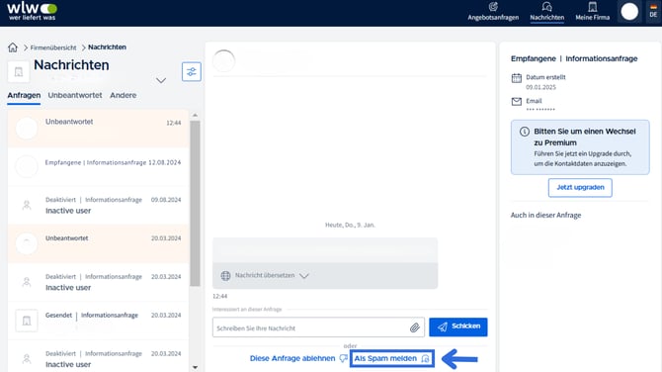
Task: Open Nachrichten in top navigation
Action: [546, 12]
